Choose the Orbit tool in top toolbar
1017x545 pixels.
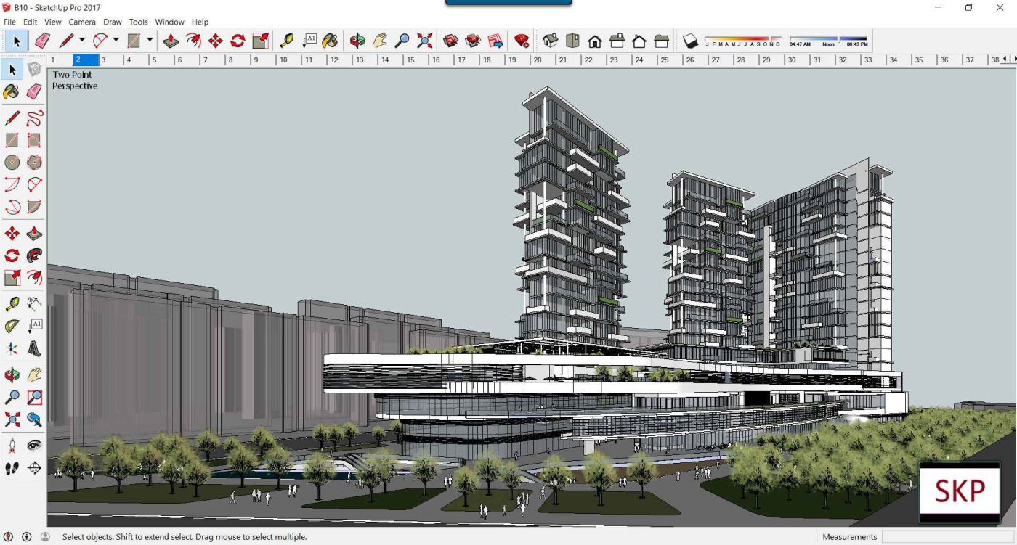click(357, 41)
